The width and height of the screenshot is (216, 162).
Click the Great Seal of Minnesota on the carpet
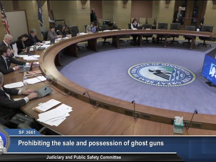point(162,75)
